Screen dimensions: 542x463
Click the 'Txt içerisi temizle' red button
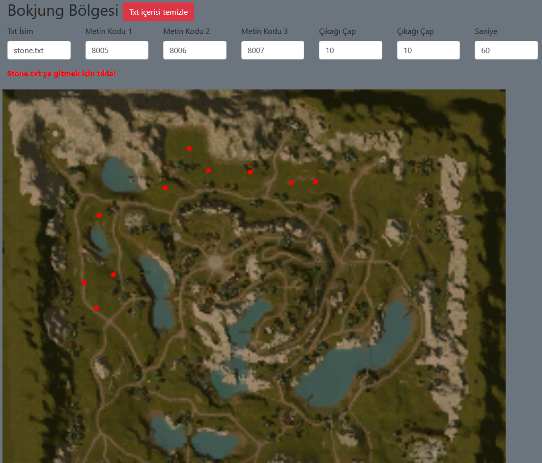pos(158,12)
